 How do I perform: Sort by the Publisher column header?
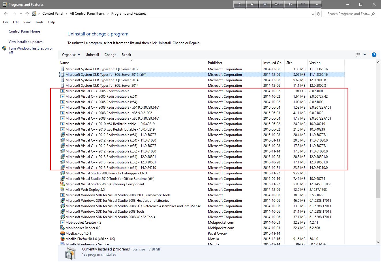point(234,63)
